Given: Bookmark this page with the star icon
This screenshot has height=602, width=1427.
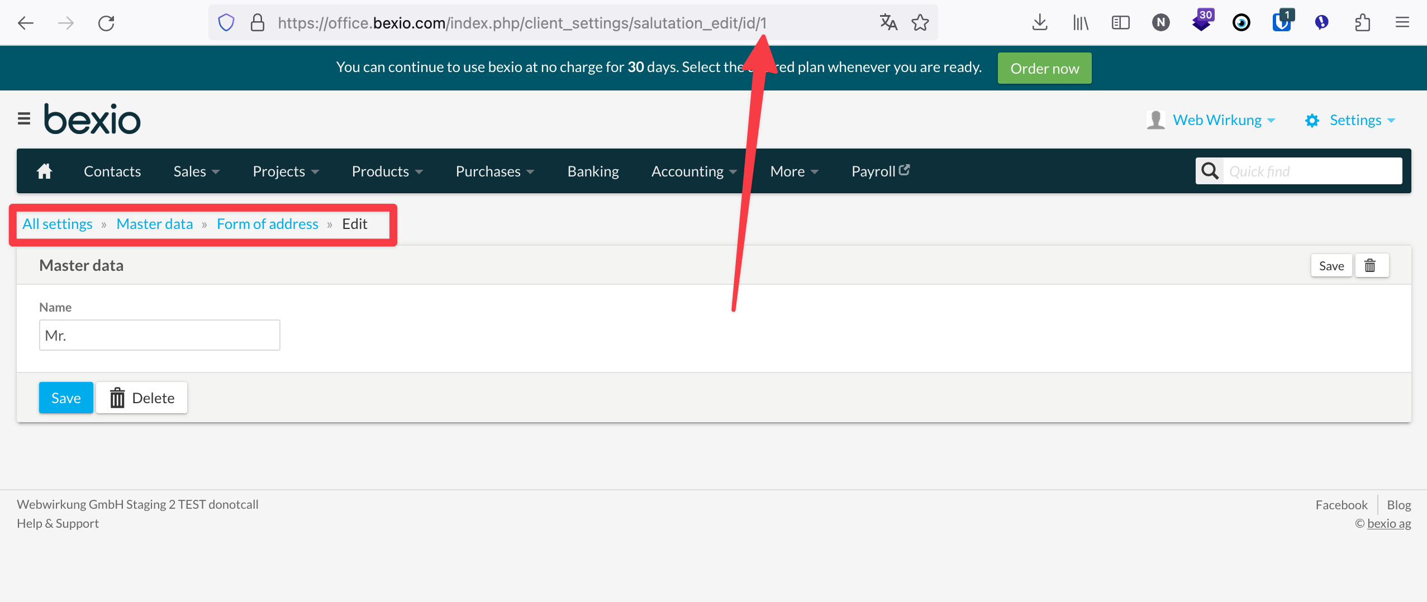Looking at the screenshot, I should 920,23.
